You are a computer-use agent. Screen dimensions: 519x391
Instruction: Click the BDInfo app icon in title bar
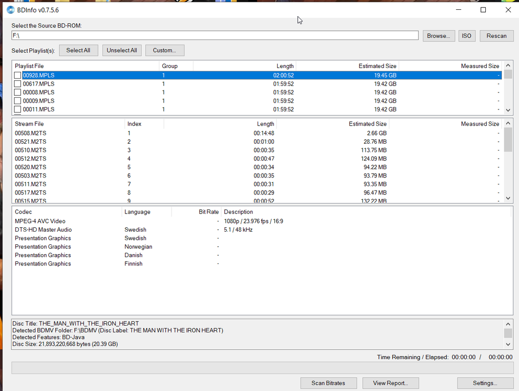point(11,10)
